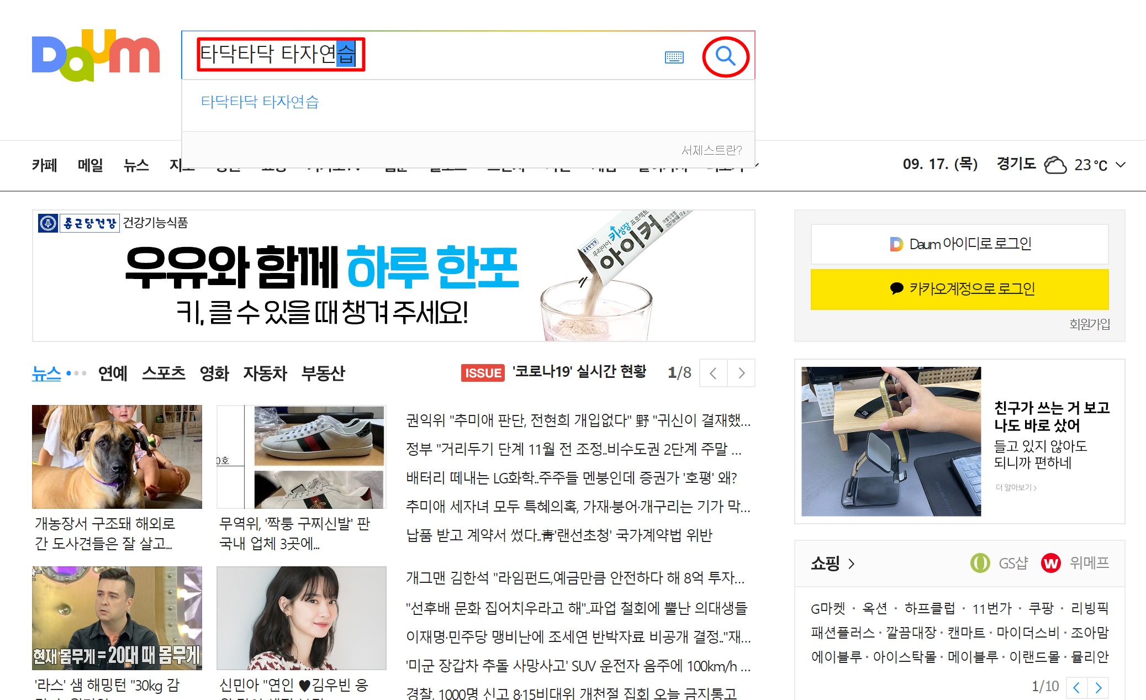Open headline 추미애 세자녀 모두 특혜의혹

pyautogui.click(x=578, y=507)
